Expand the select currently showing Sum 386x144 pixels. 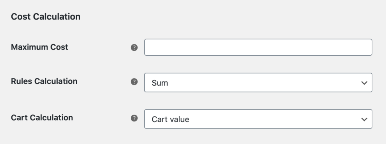coord(258,83)
